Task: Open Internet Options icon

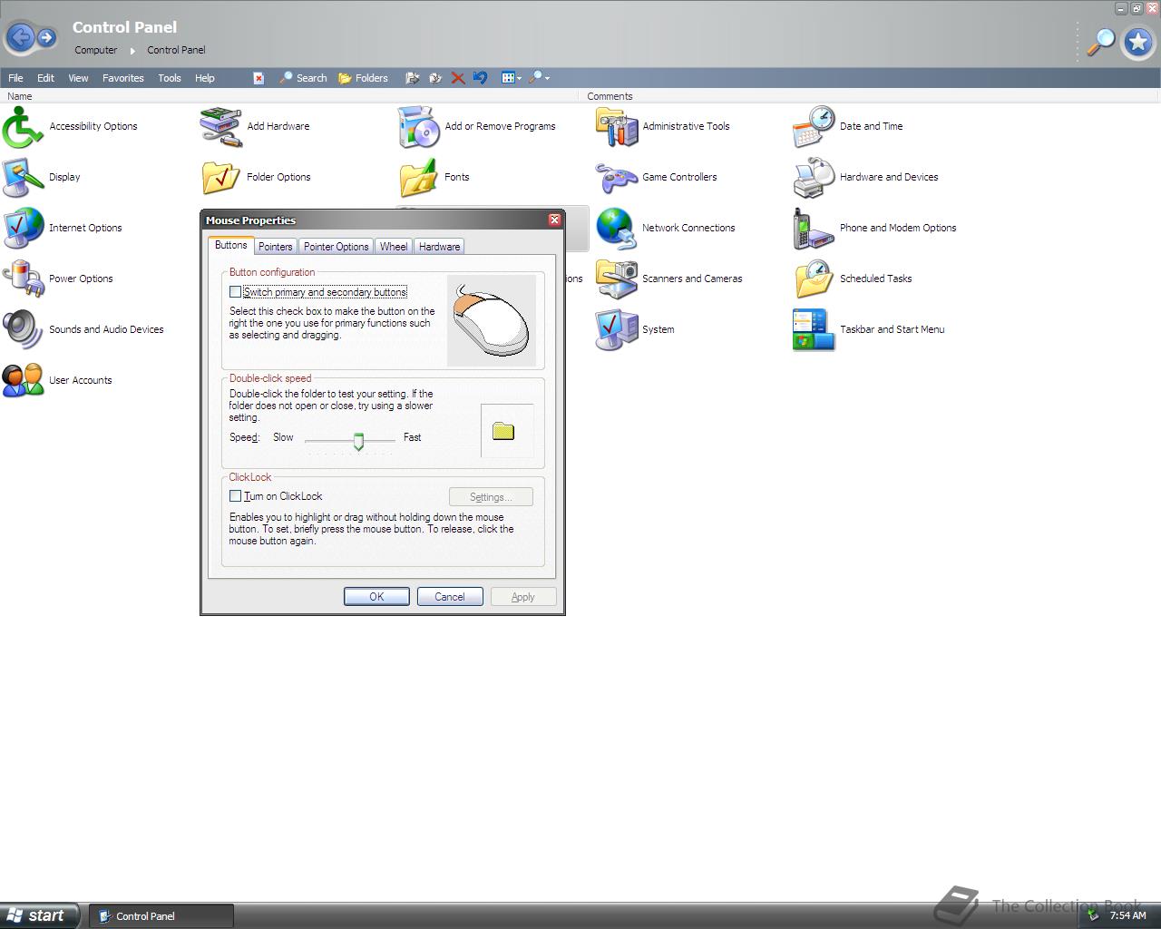Action: pos(63,229)
